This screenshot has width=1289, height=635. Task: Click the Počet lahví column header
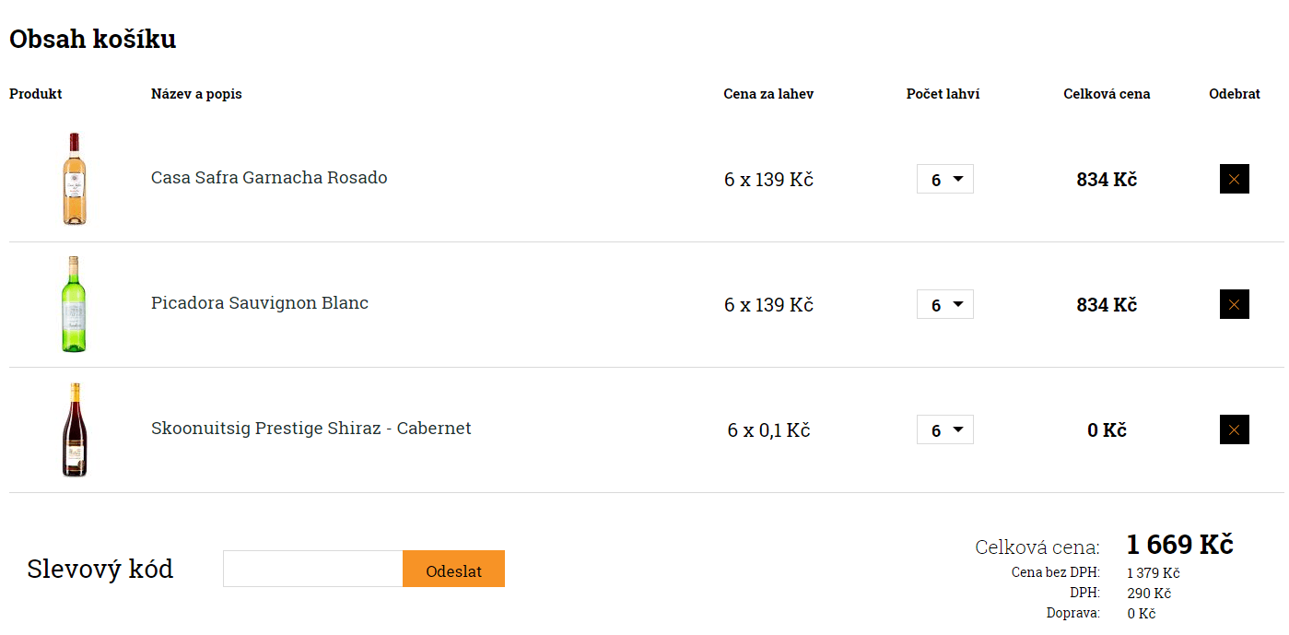[943, 94]
